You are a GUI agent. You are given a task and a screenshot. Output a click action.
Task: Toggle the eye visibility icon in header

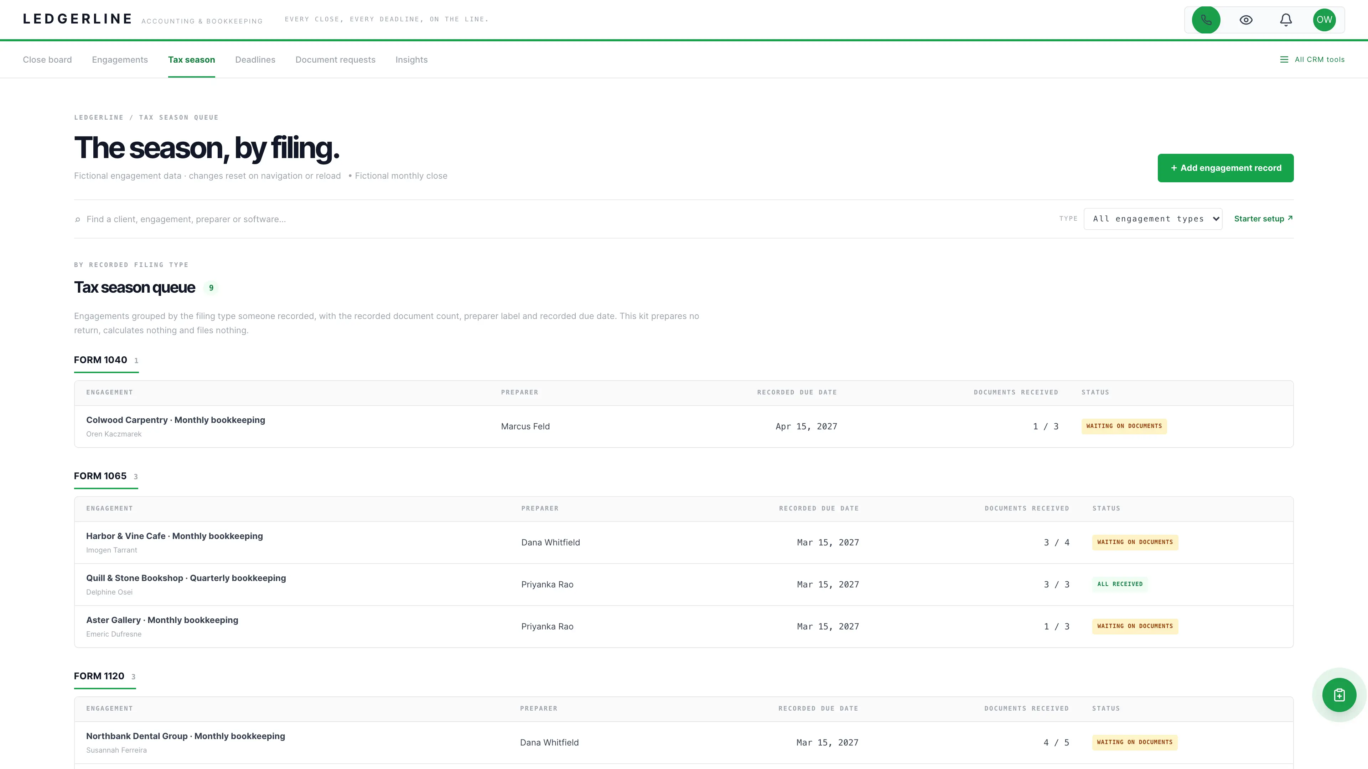point(1246,20)
